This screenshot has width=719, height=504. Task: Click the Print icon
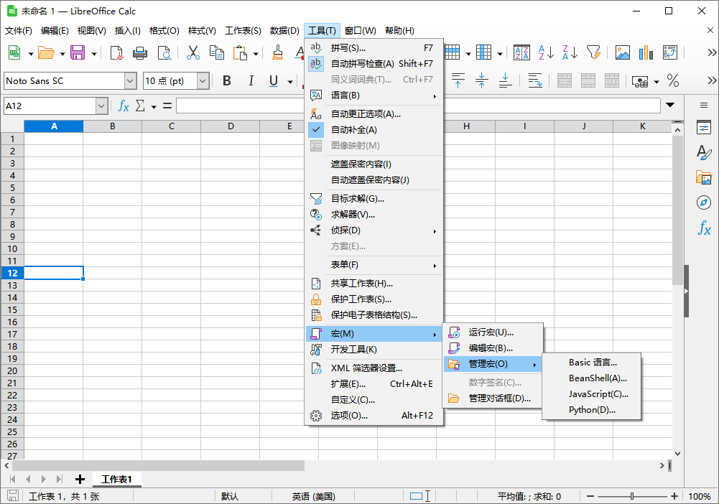(x=140, y=52)
